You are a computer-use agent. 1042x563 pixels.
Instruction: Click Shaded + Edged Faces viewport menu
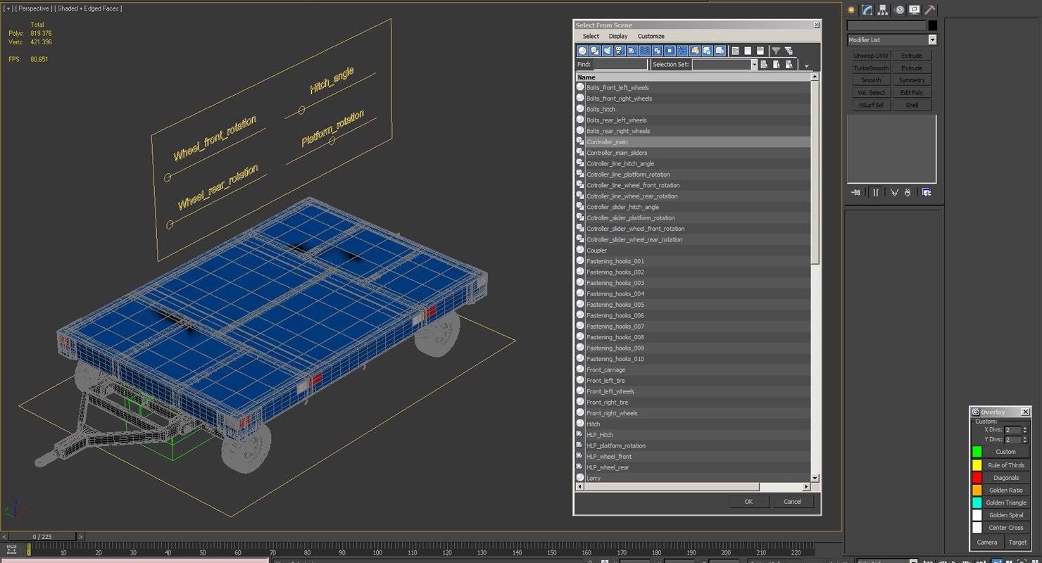[88, 8]
